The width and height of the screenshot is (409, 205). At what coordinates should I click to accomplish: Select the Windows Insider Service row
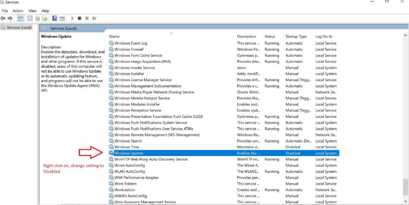224,68
